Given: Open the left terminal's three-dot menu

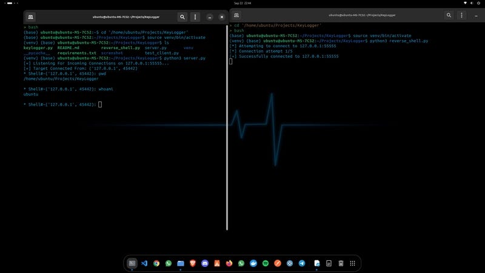Looking at the screenshot, I should click(195, 17).
